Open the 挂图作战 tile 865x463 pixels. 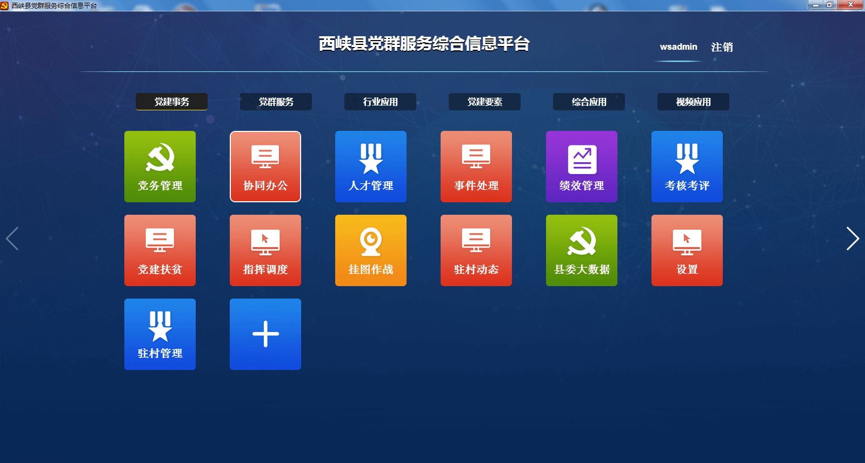click(x=371, y=250)
